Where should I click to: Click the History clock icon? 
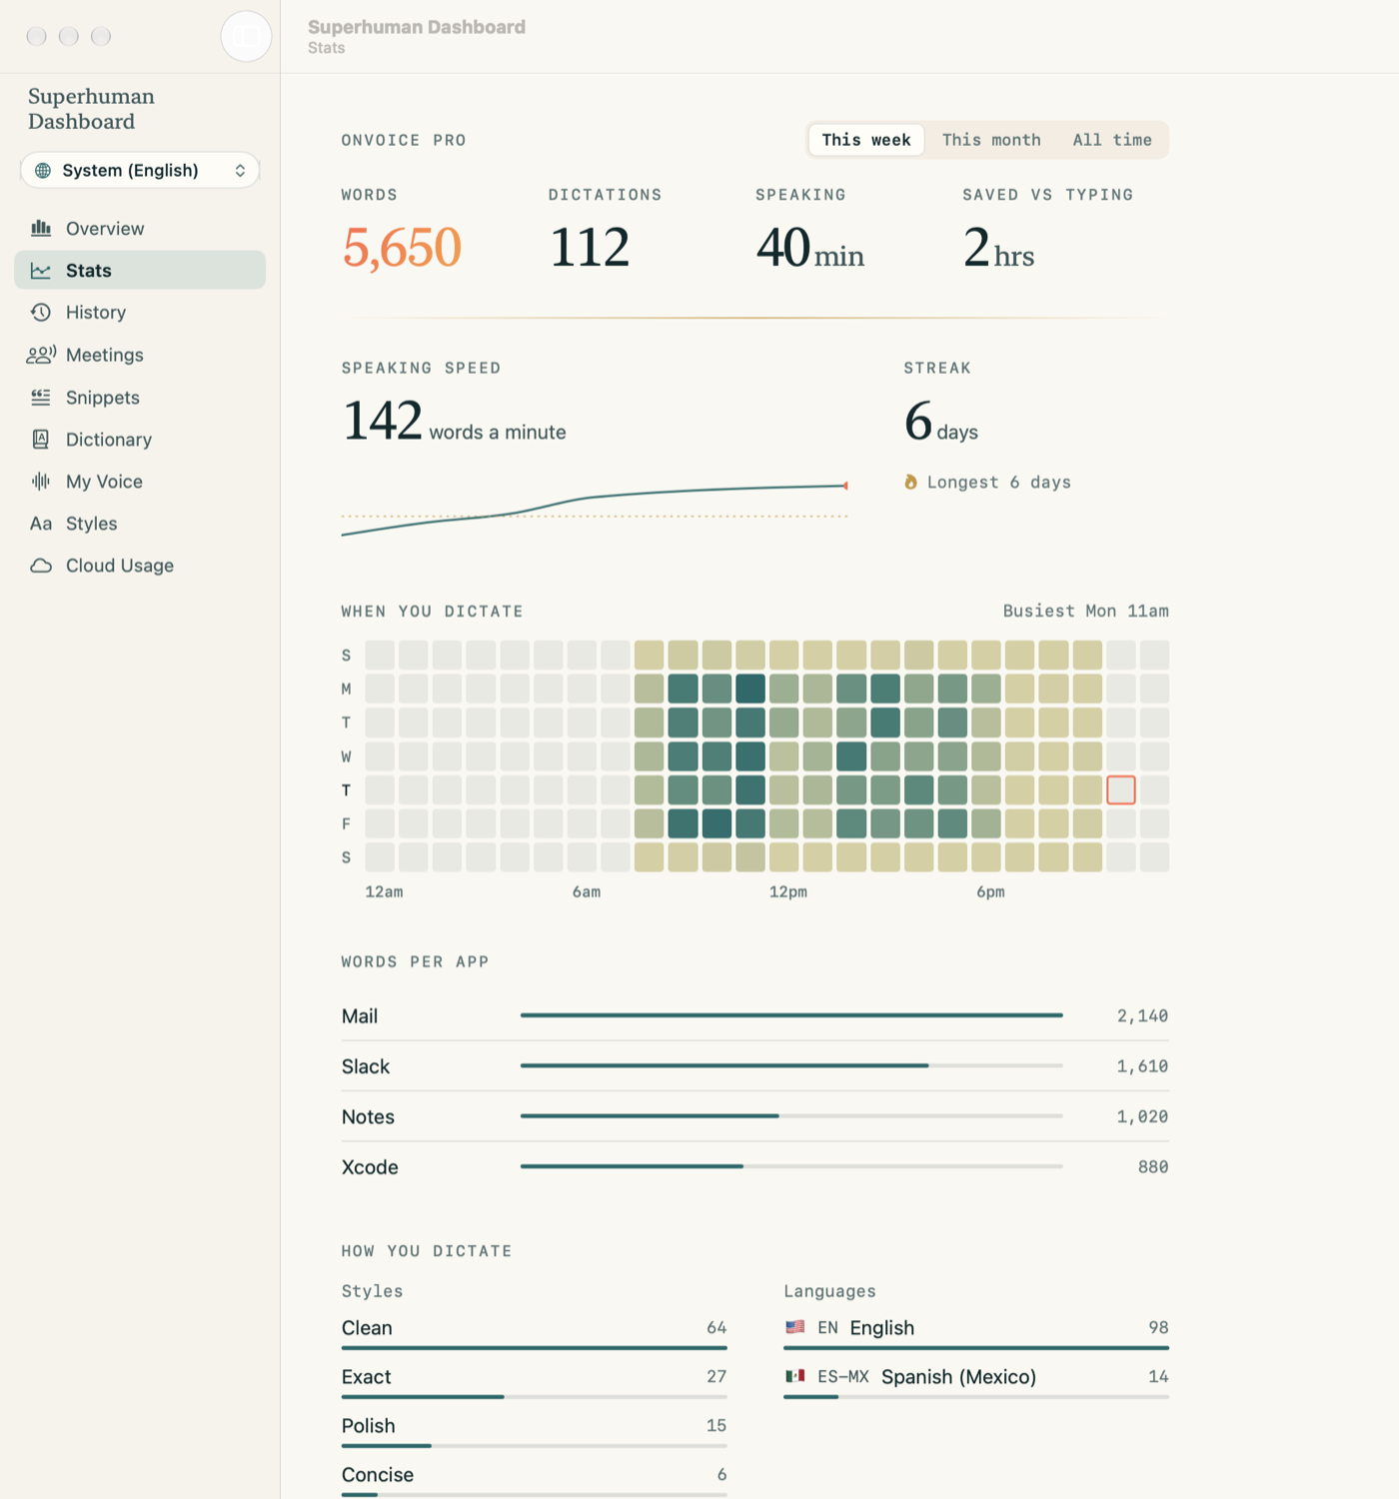41,313
